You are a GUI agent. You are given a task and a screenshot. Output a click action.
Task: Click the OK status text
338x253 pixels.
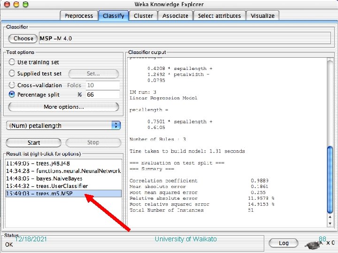pyautogui.click(x=9, y=245)
